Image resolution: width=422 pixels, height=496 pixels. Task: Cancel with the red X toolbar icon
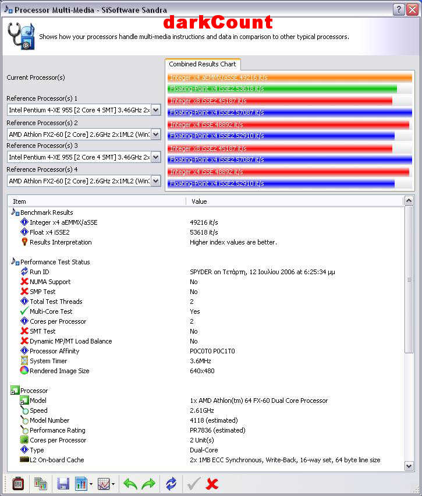click(212, 484)
